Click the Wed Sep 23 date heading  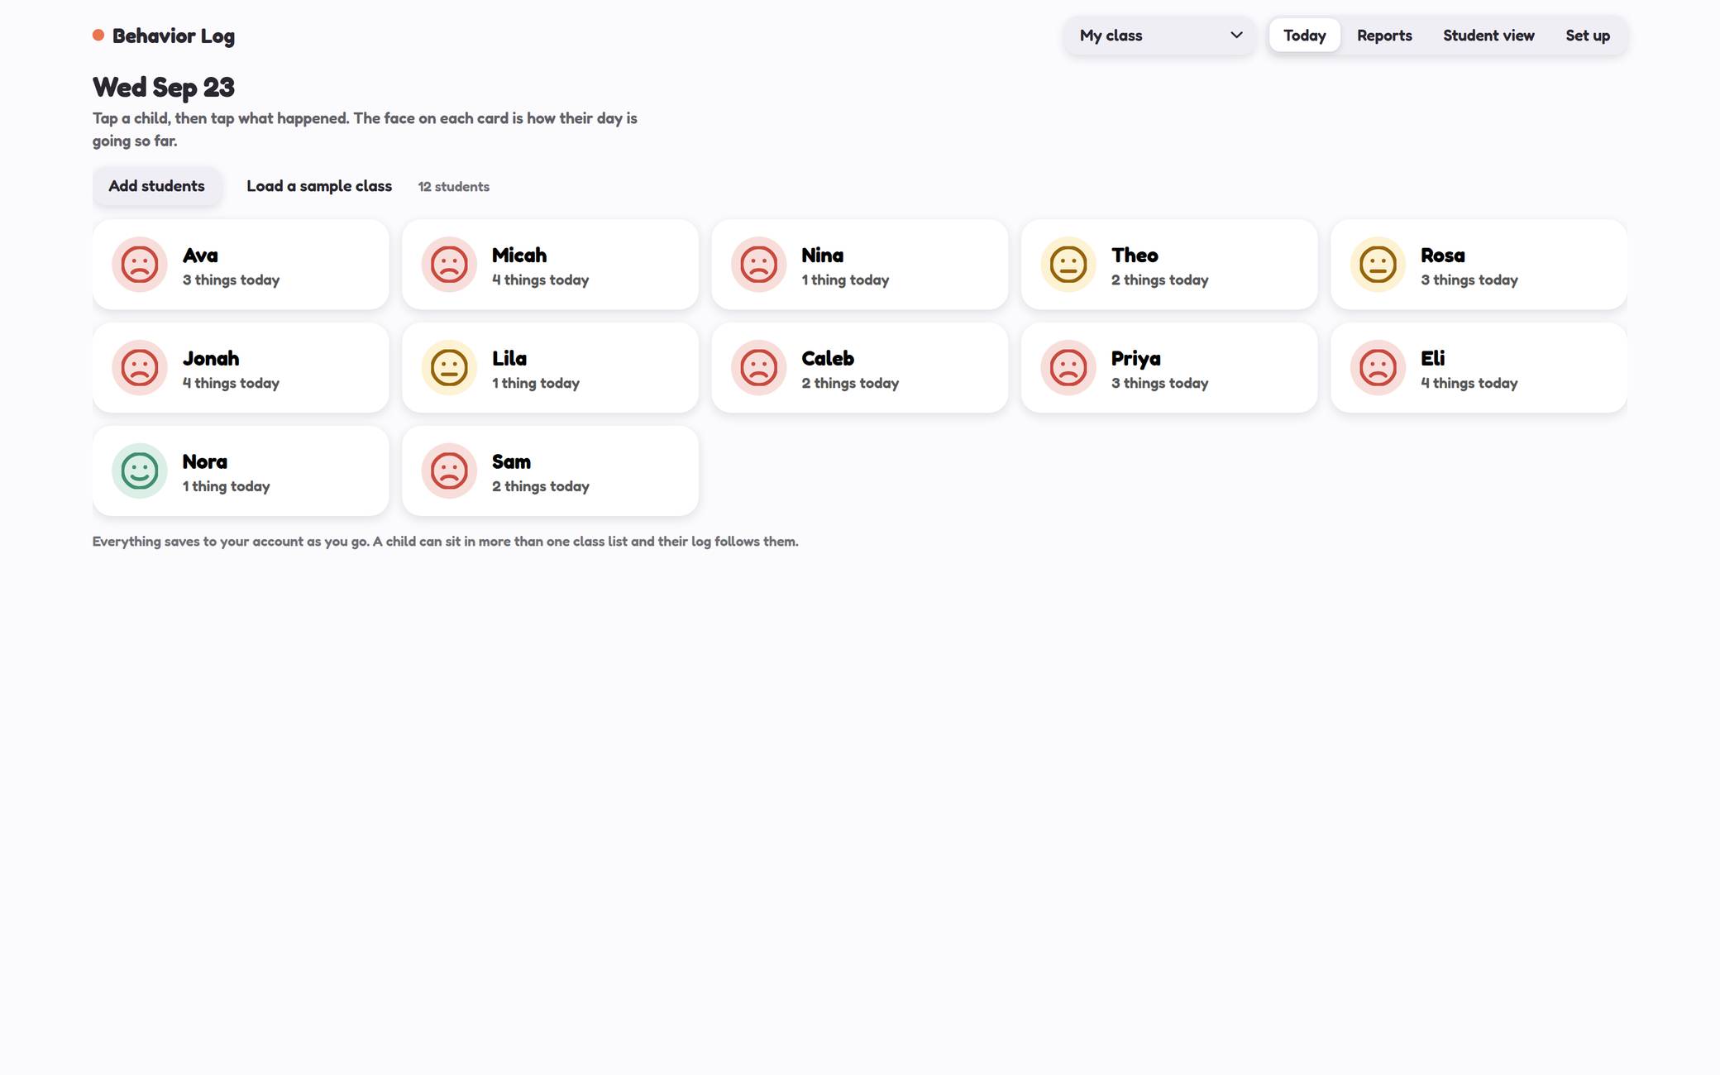click(x=164, y=88)
